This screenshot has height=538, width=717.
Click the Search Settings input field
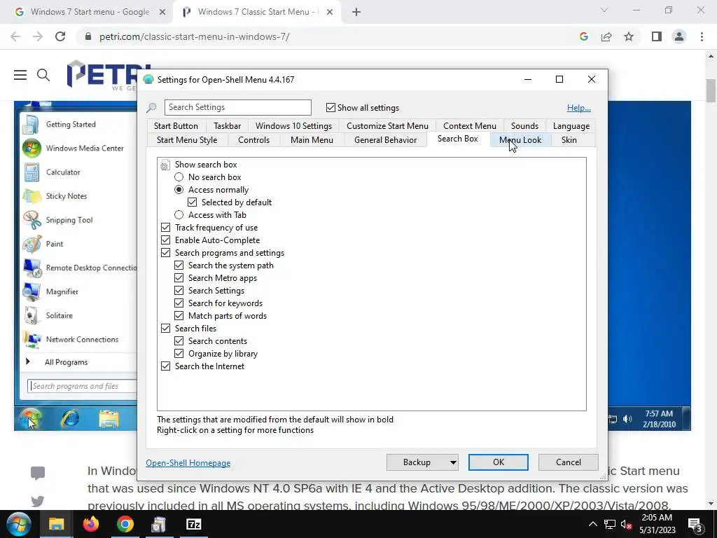238,107
